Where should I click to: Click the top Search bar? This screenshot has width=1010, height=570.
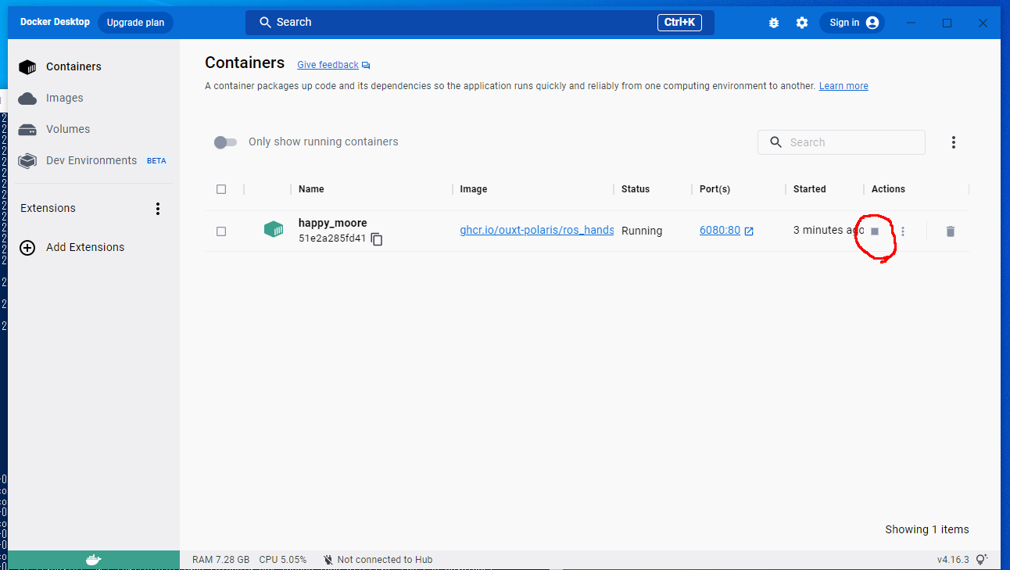click(x=480, y=23)
